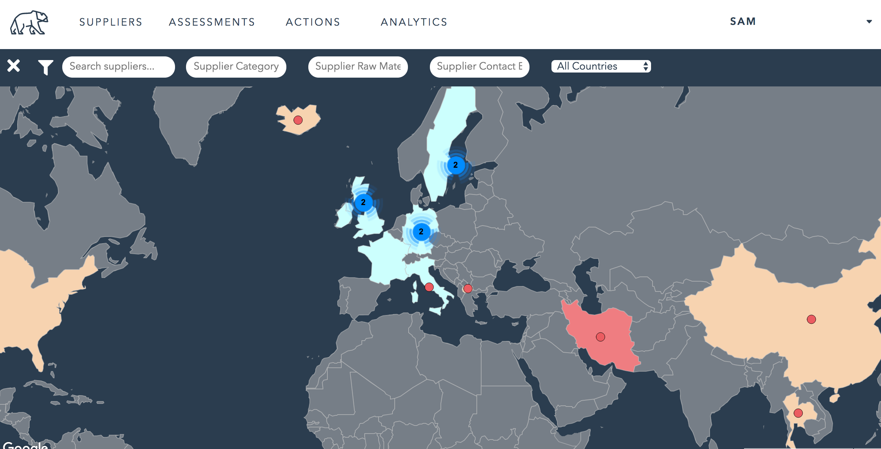Navigate to Assessments

tap(212, 22)
